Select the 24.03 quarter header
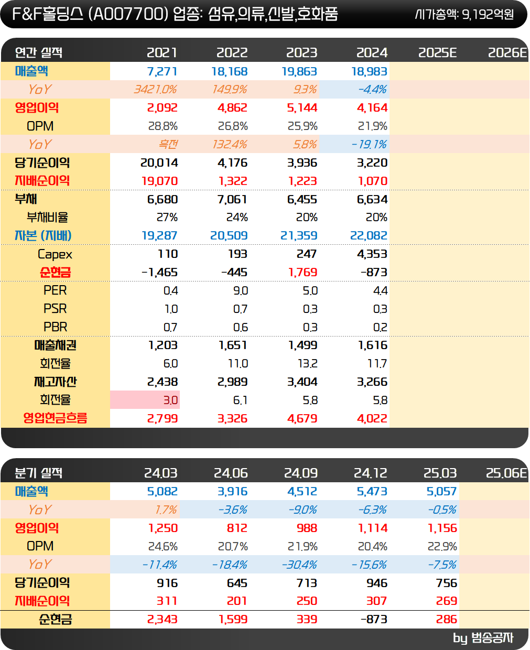This screenshot has height=650, width=530. tap(161, 473)
